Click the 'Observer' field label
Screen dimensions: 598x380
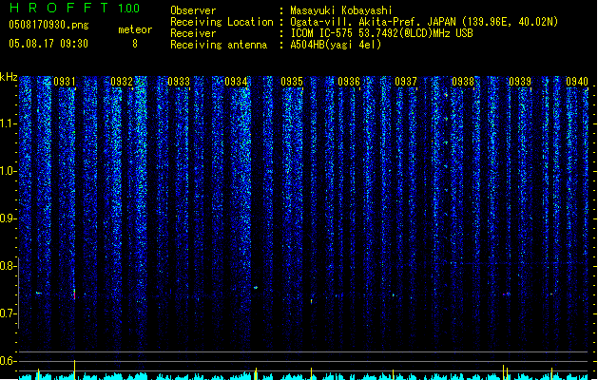(193, 10)
